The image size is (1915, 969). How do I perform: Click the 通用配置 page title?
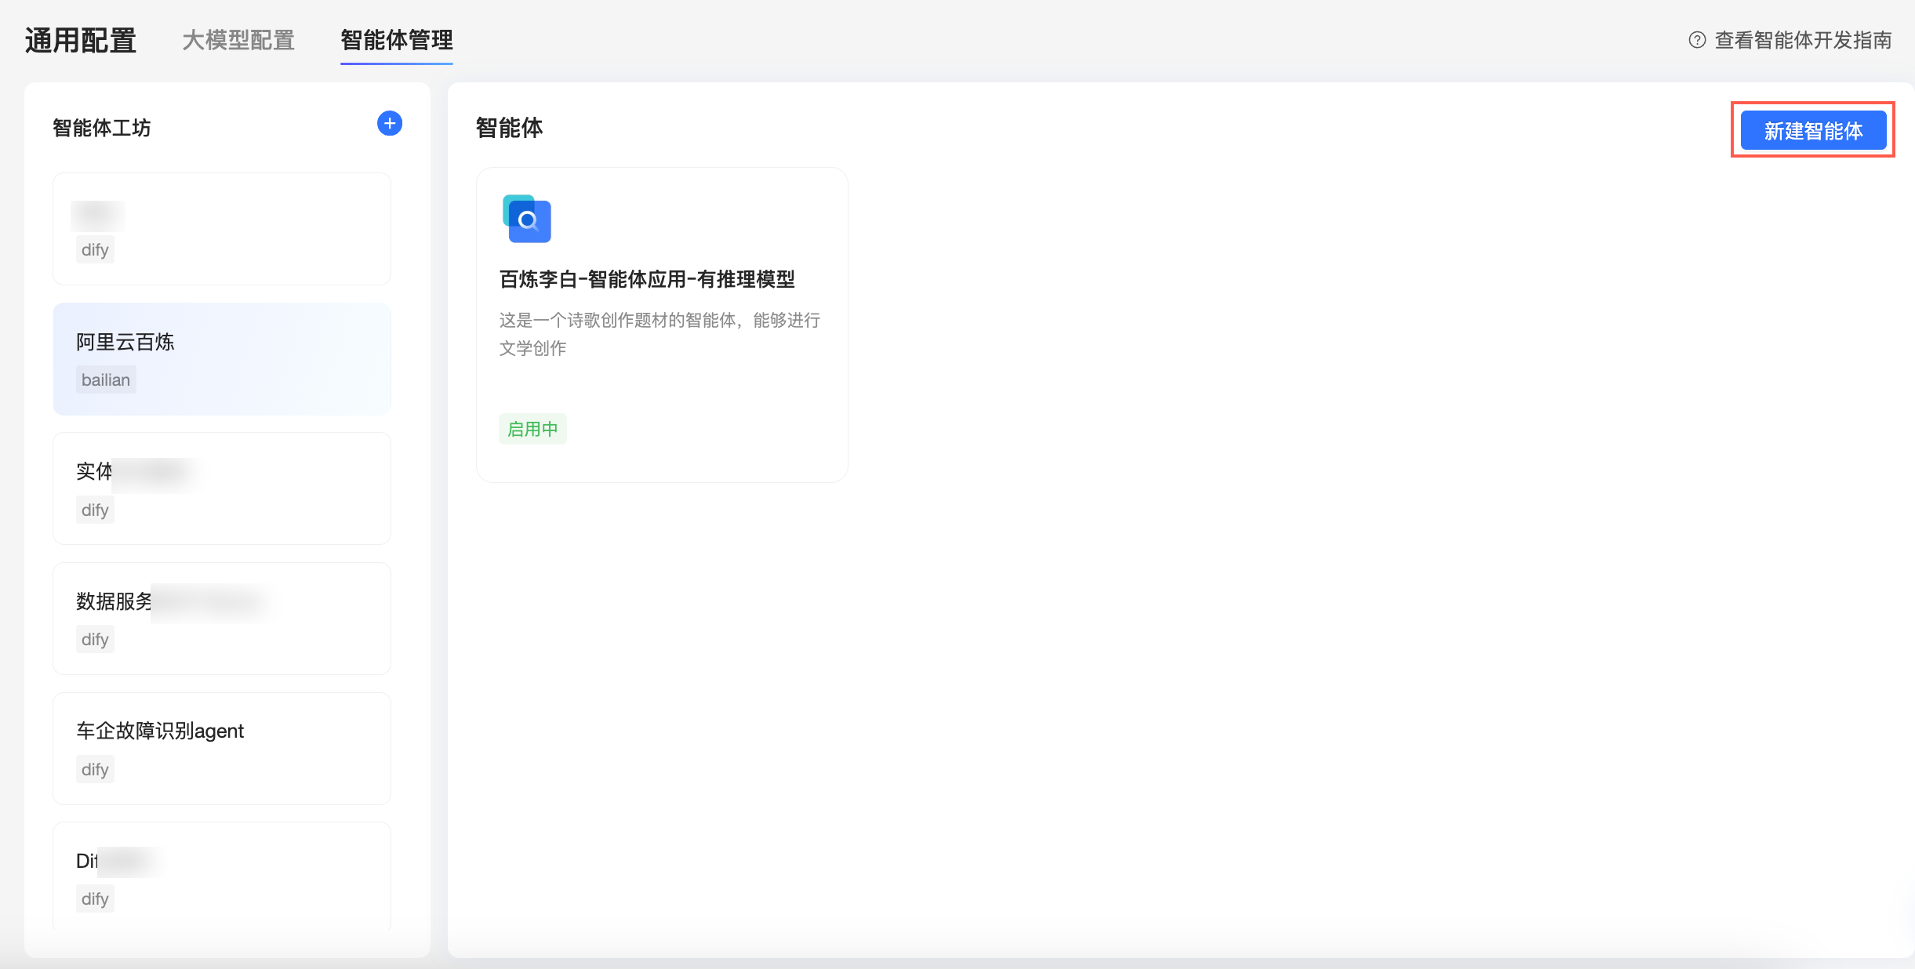[x=81, y=40]
